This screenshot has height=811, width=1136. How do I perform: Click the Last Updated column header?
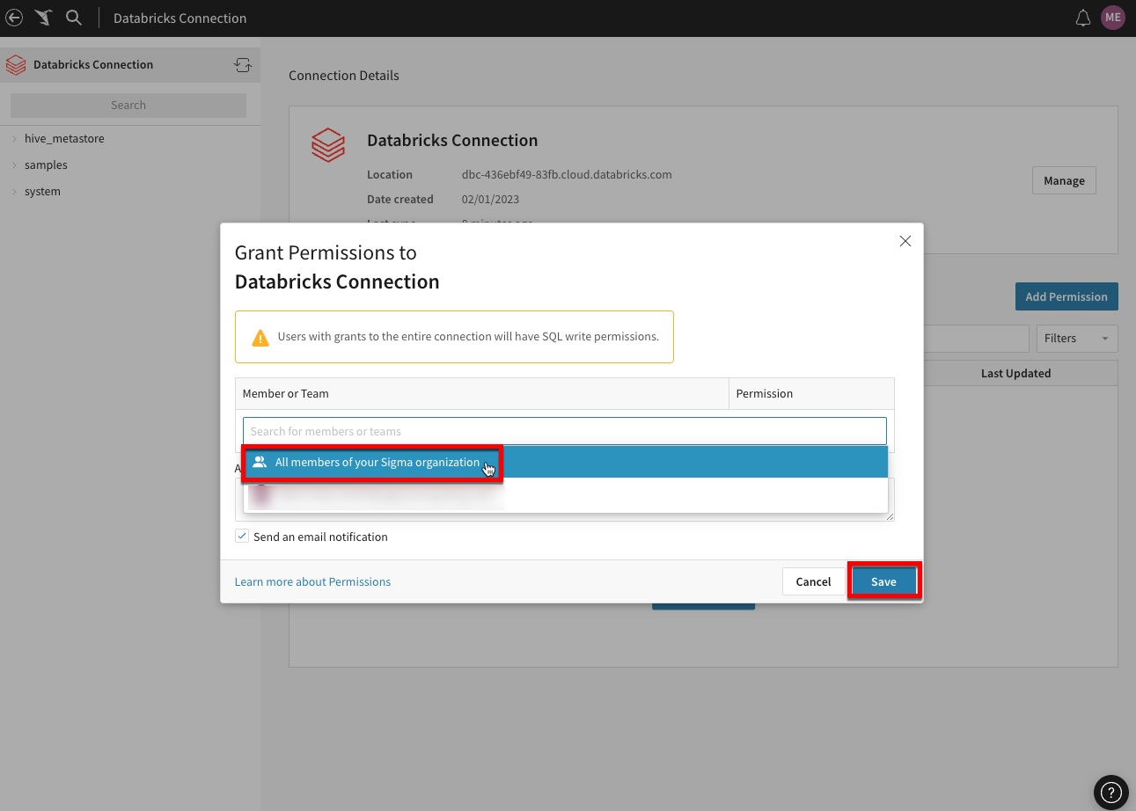(x=1015, y=373)
